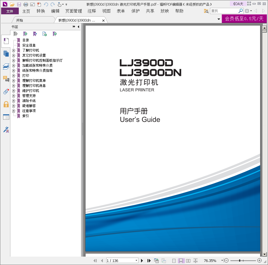
Task: Click the bookmark options dropdown icon
Action: (55, 34)
